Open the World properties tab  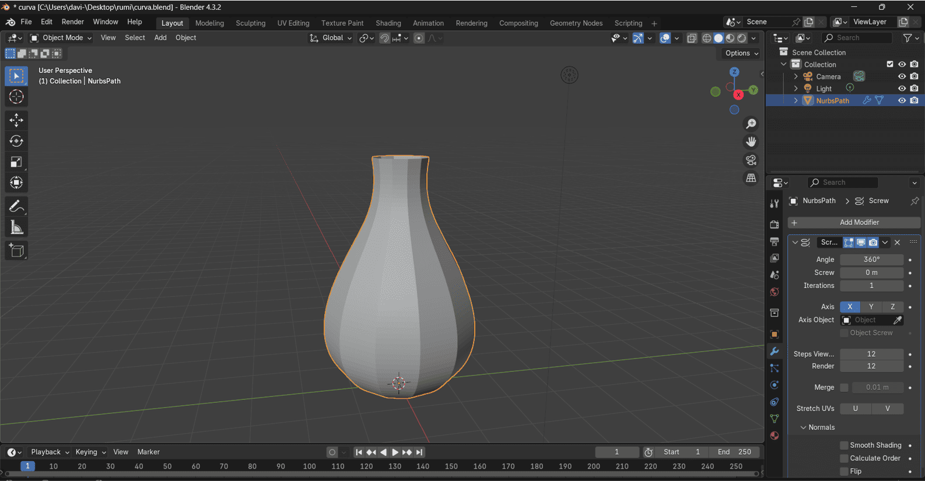[x=775, y=292]
